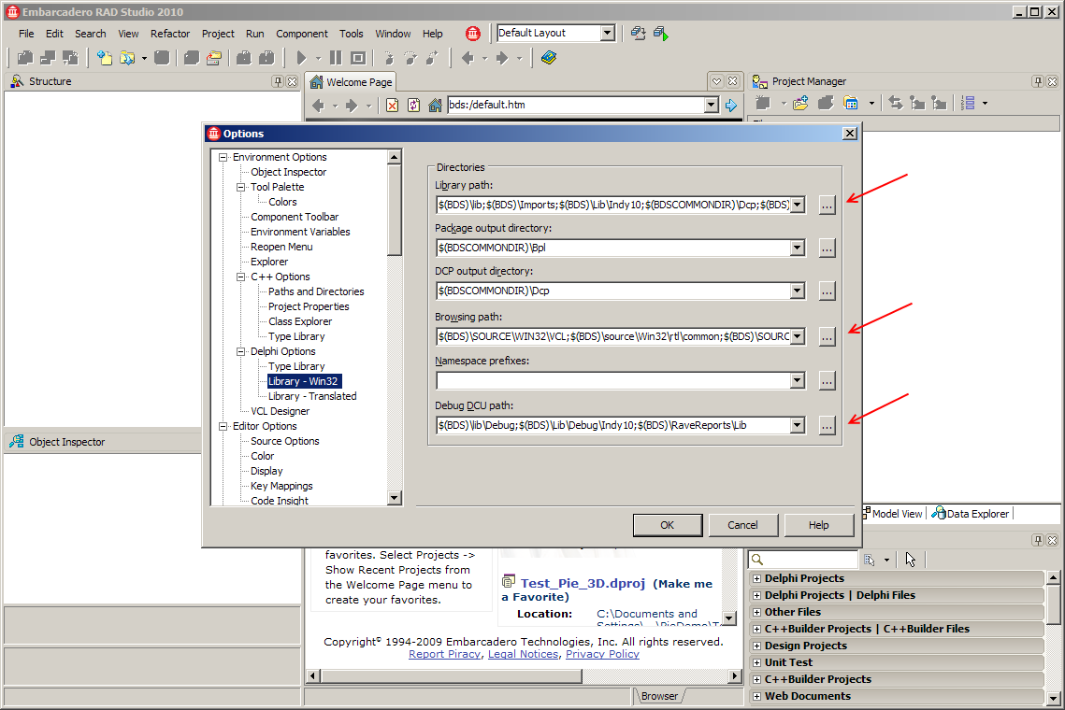Collapse the Delphi Options tree node
The width and height of the screenshot is (1065, 710).
coord(240,351)
